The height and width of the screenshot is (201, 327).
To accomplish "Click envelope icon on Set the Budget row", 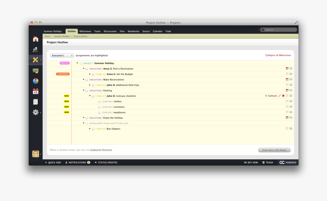I will click(x=291, y=74).
